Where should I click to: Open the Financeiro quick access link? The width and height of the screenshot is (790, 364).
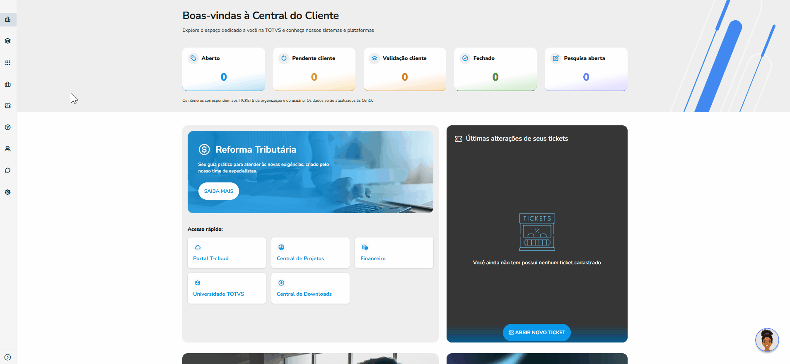click(x=373, y=259)
